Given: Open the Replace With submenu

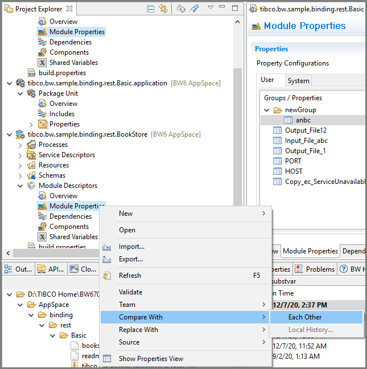Looking at the screenshot, I should (185, 330).
